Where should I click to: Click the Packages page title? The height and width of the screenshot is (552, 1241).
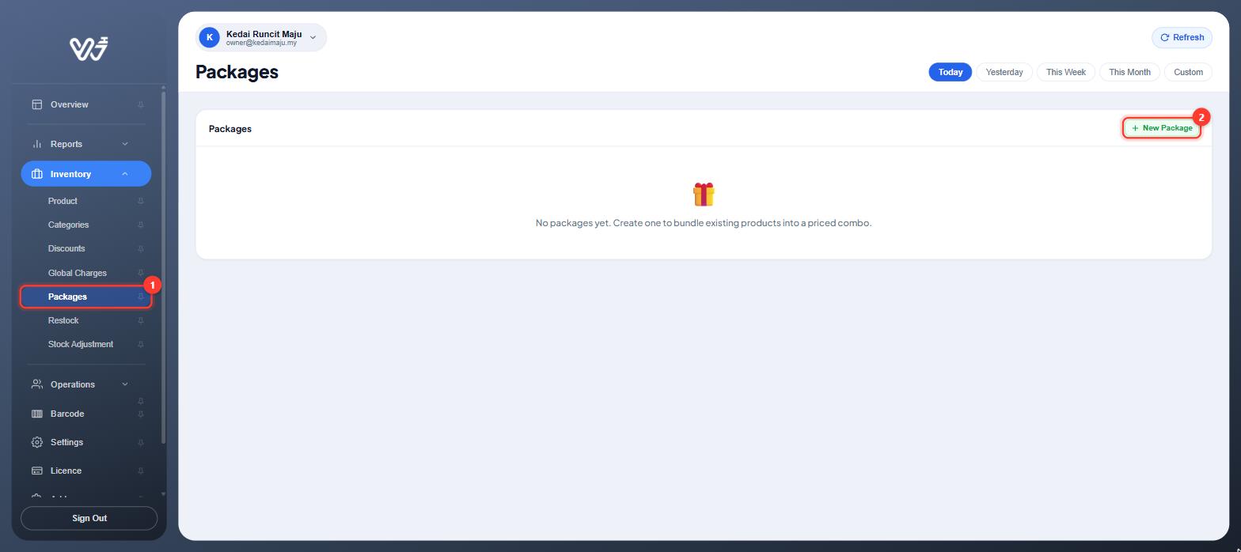tap(237, 72)
